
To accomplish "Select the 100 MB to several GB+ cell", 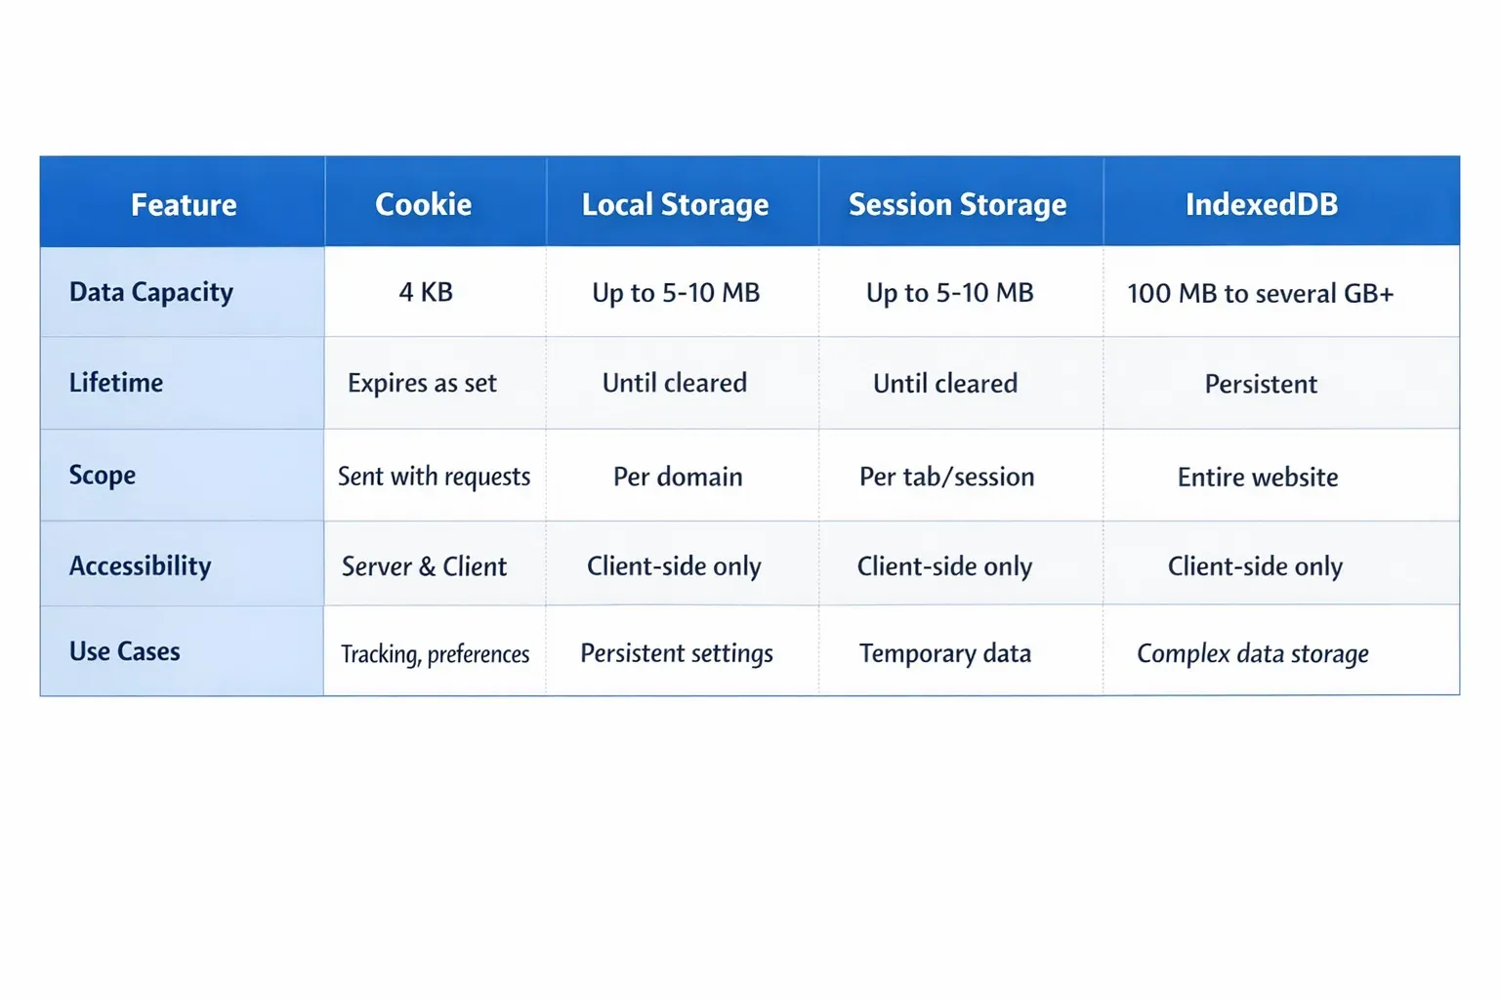I will (1260, 293).
